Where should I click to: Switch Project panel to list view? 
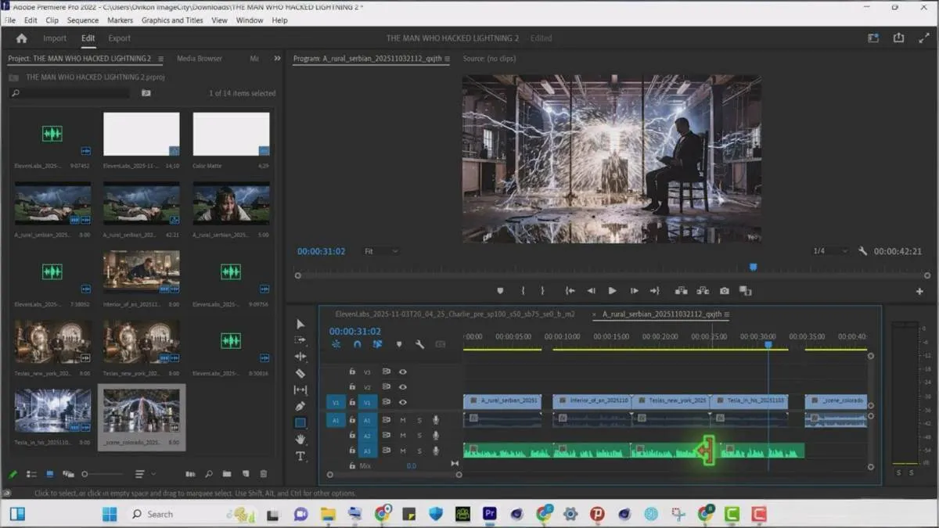pyautogui.click(x=31, y=474)
